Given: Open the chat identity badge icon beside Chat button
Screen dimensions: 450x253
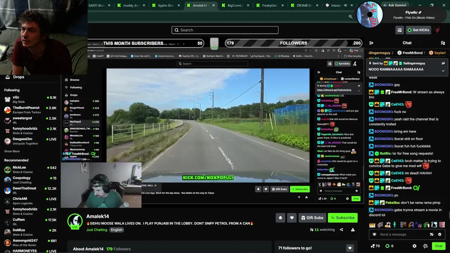Looking at the screenshot, I should [425, 246].
